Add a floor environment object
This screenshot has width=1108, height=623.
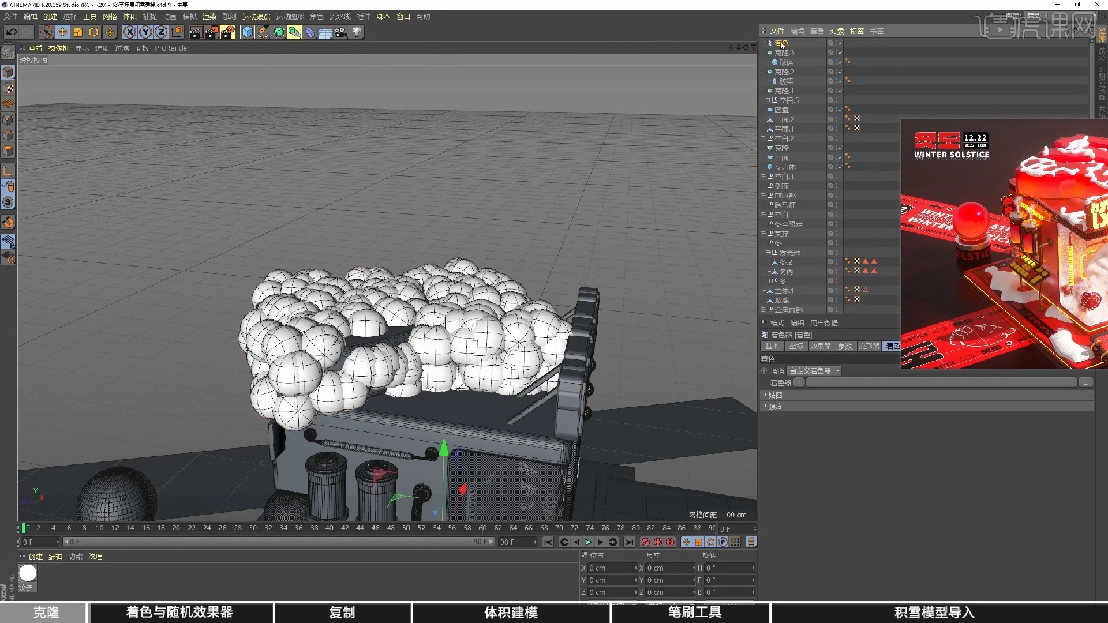[325, 32]
